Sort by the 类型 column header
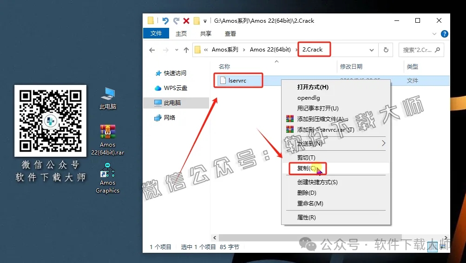Screen dimensions: 466x263 click(x=412, y=66)
